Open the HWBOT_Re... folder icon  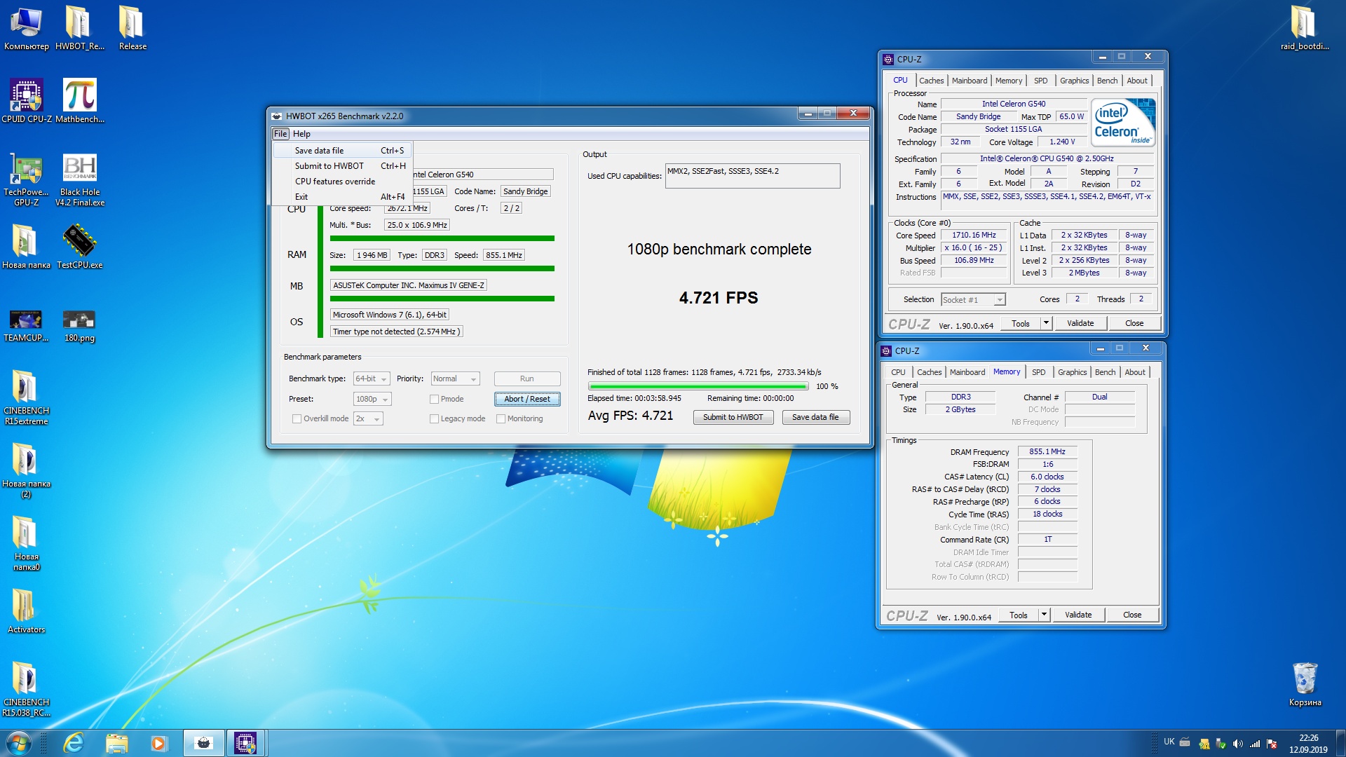click(79, 29)
